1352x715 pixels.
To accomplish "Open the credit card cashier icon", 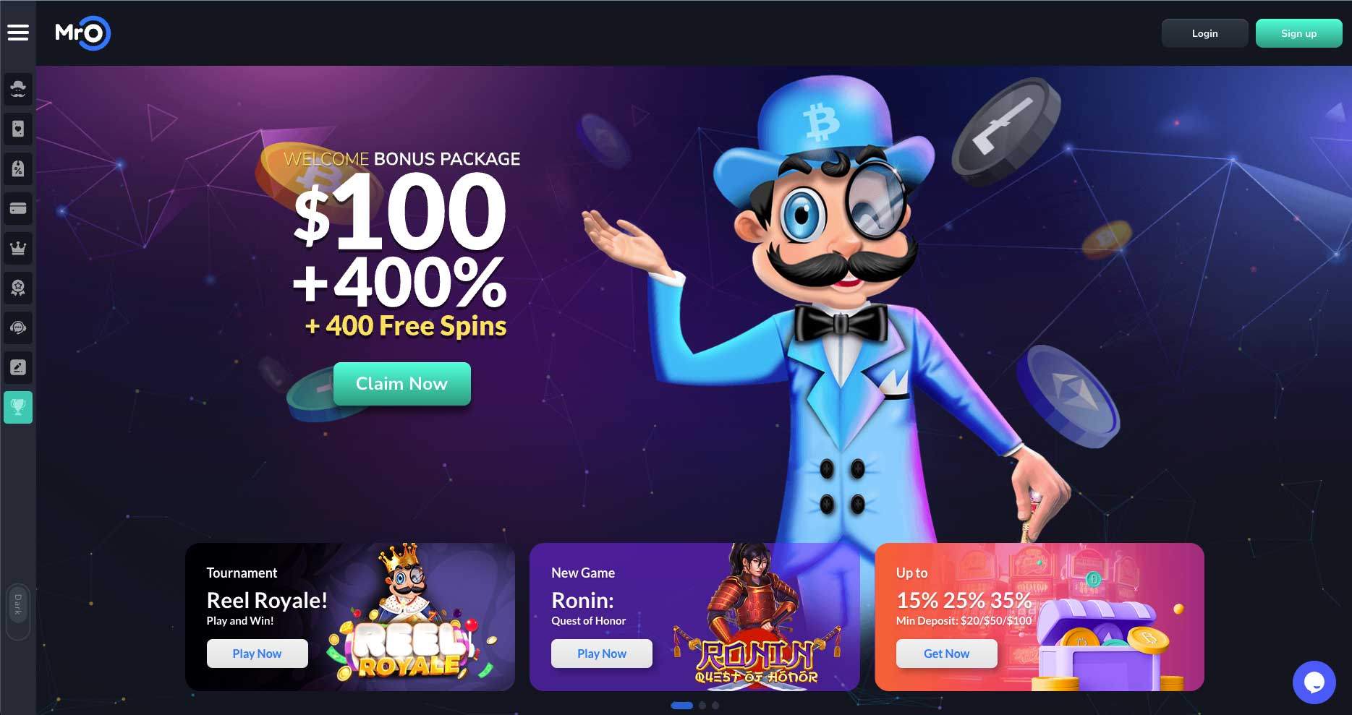I will (18, 208).
